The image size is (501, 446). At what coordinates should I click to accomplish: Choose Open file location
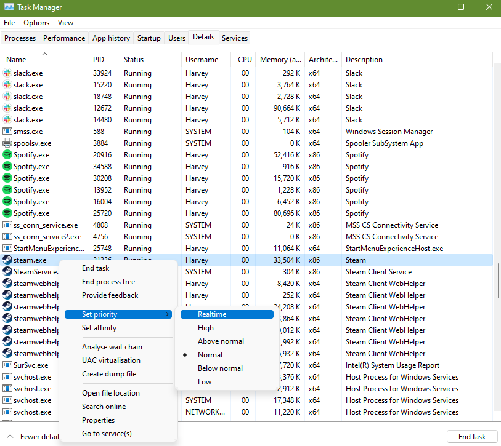click(x=118, y=393)
